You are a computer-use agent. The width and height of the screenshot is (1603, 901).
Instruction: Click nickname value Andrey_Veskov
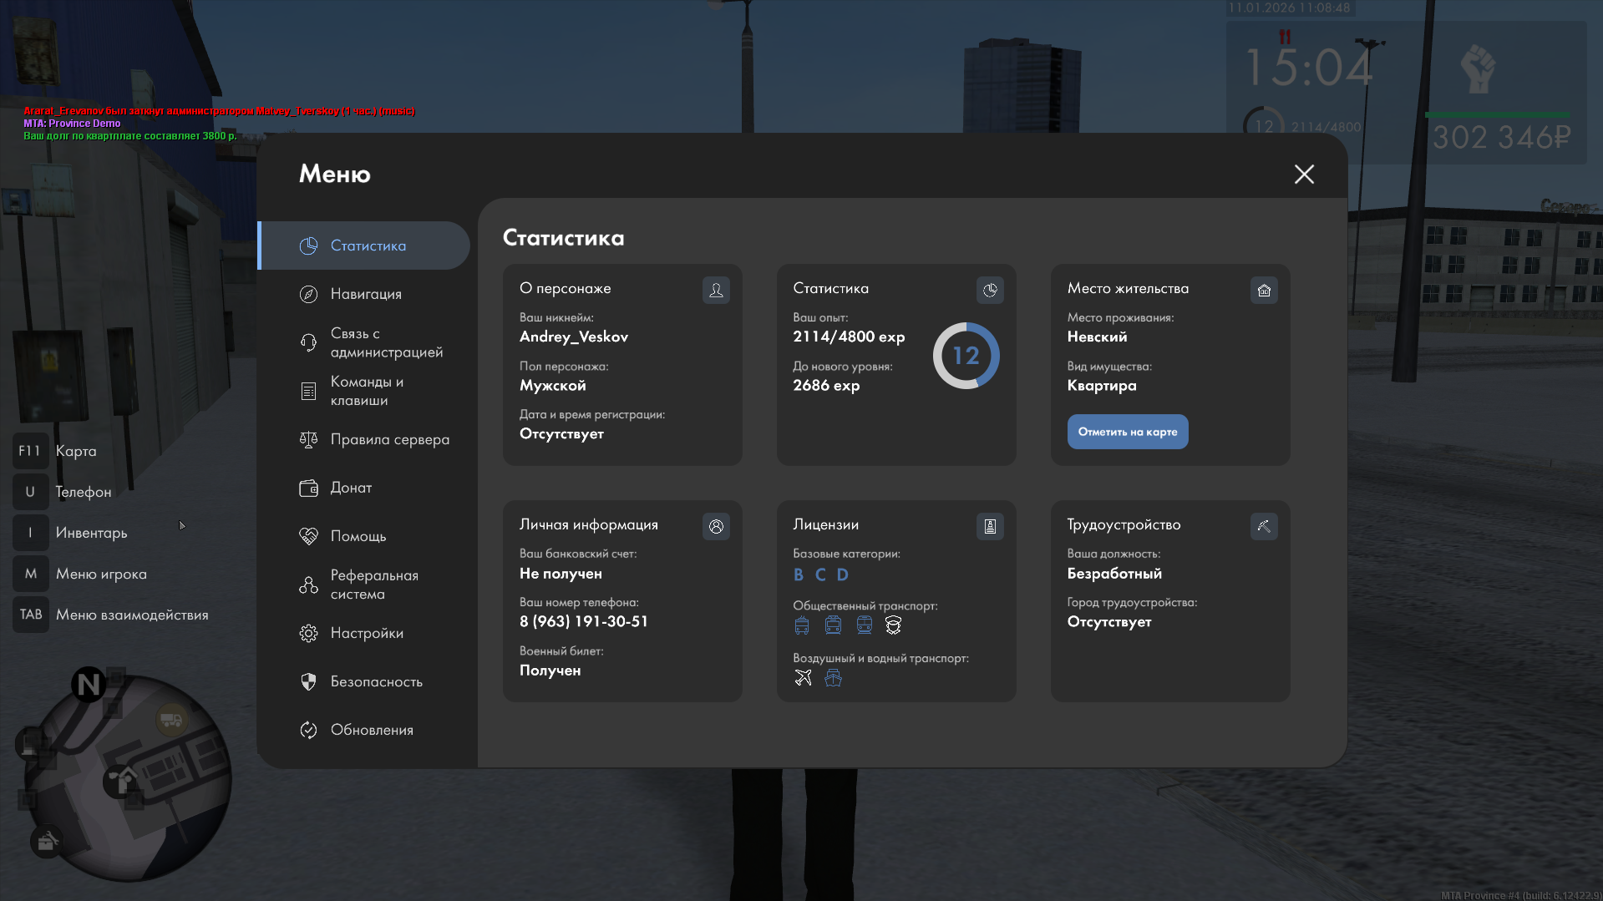point(574,337)
